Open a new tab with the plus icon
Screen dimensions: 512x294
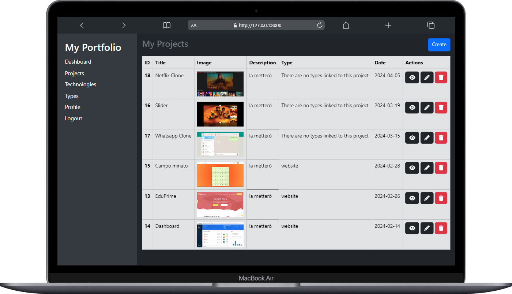[388, 25]
